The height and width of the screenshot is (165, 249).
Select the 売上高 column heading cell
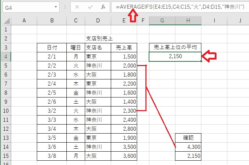(x=124, y=47)
